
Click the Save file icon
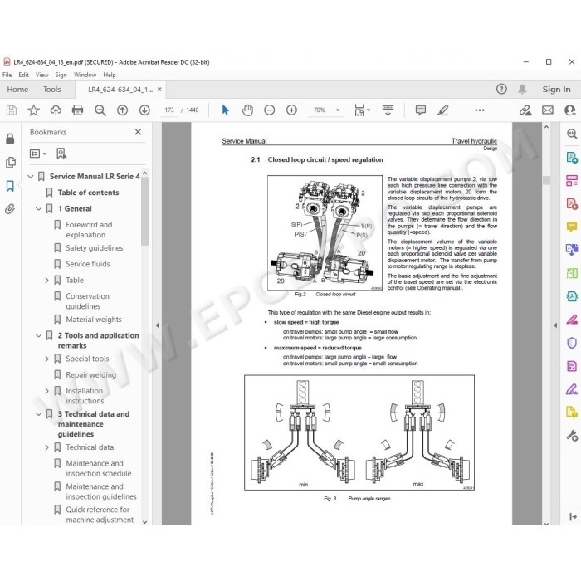pyautogui.click(x=12, y=110)
